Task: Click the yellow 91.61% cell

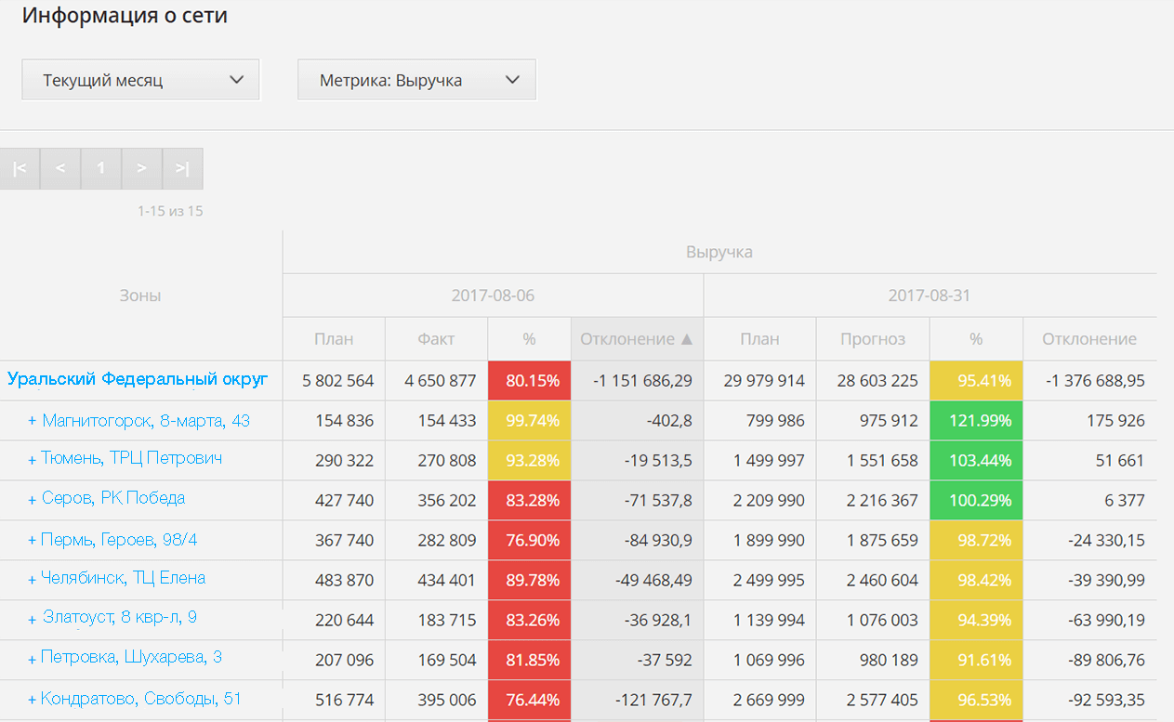Action: (976, 660)
